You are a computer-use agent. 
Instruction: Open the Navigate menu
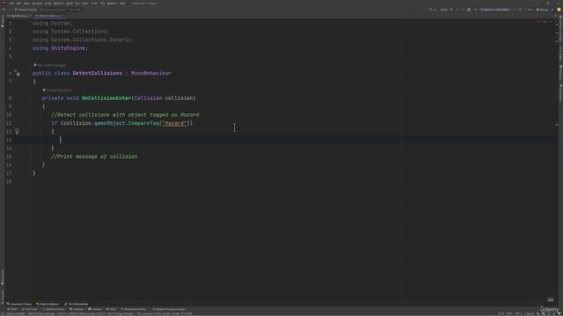[37, 4]
